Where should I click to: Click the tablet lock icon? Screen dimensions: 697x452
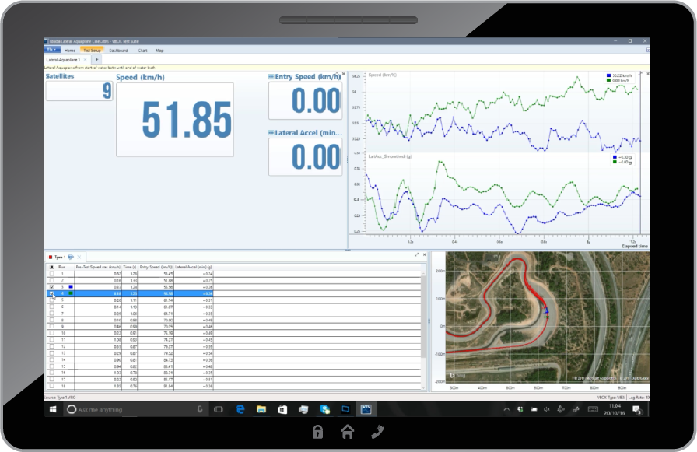(x=317, y=433)
